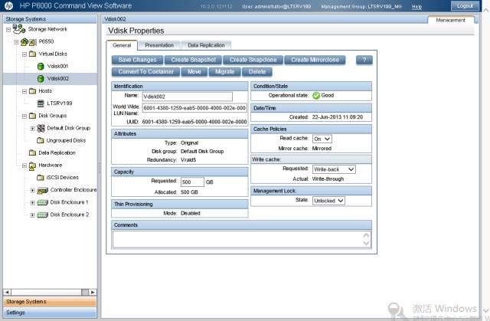Image resolution: width=490 pixels, height=321 pixels.
Task: Click the horizontal tree scrollbar thumb
Action: pos(85,292)
